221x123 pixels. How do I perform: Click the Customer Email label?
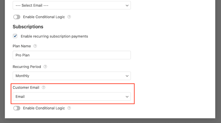click(26, 88)
